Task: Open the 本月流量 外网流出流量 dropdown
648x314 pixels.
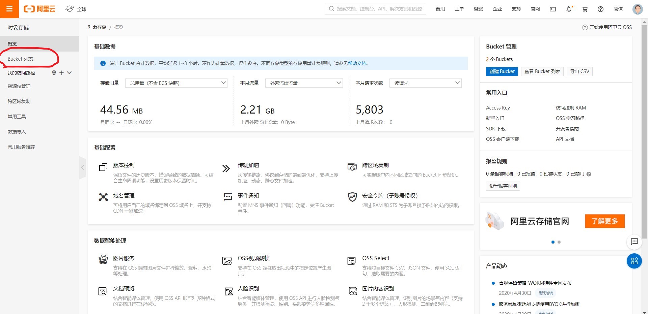Action: click(304, 83)
